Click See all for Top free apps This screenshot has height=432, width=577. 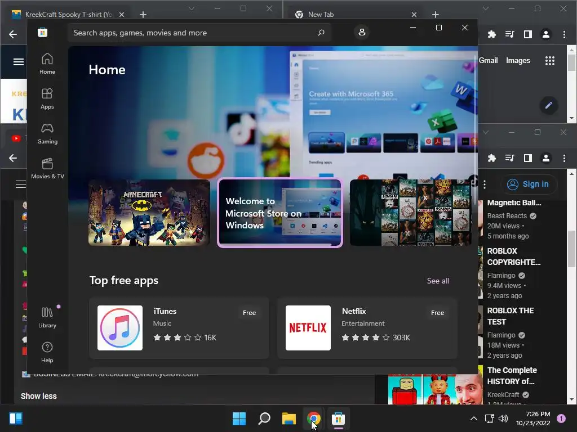point(438,281)
